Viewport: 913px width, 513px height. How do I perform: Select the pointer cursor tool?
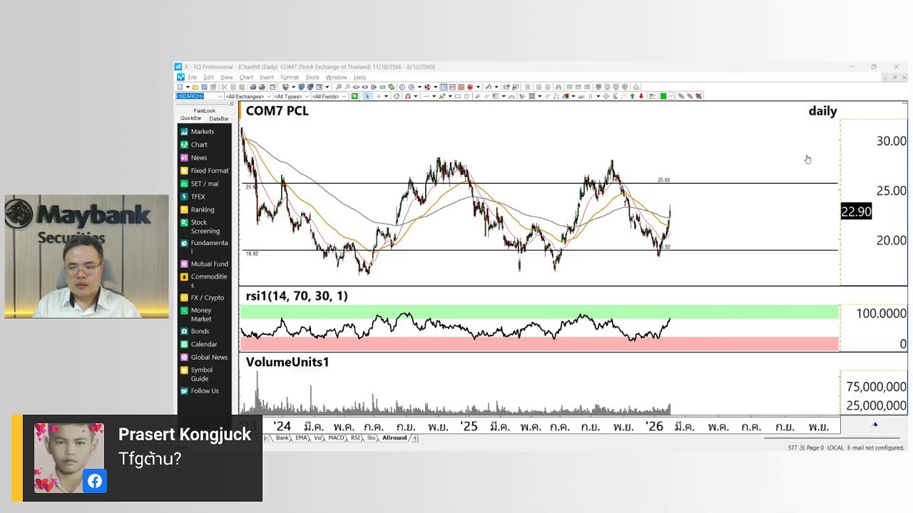point(367,96)
